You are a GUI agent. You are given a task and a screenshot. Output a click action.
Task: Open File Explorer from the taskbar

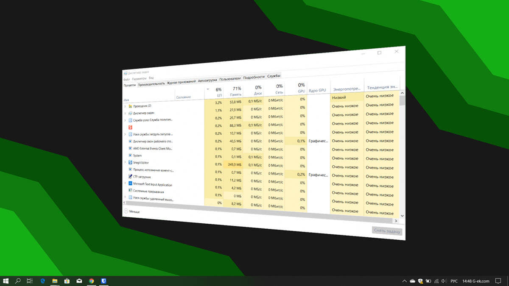pyautogui.click(x=55, y=280)
